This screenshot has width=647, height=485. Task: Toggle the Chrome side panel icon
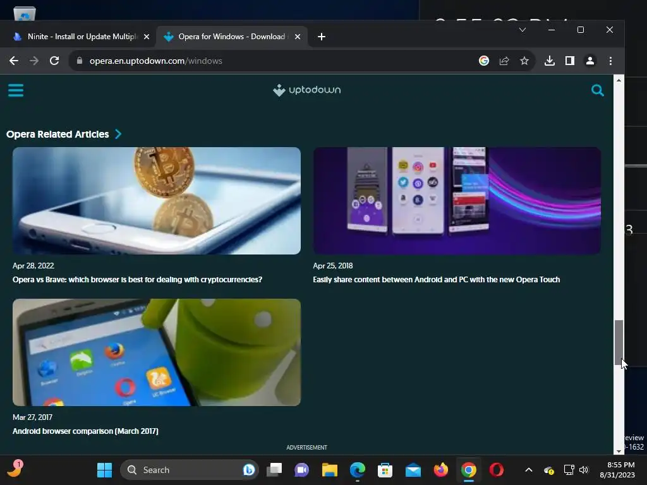pyautogui.click(x=570, y=61)
